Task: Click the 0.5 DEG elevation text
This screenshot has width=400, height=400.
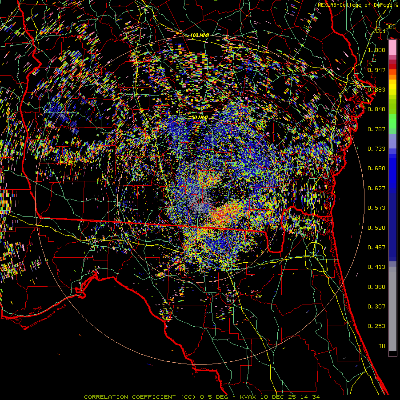Action: pos(214,397)
